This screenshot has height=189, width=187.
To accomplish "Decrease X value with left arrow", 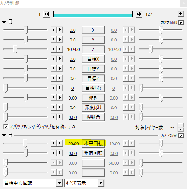I will (x=54, y=30).
